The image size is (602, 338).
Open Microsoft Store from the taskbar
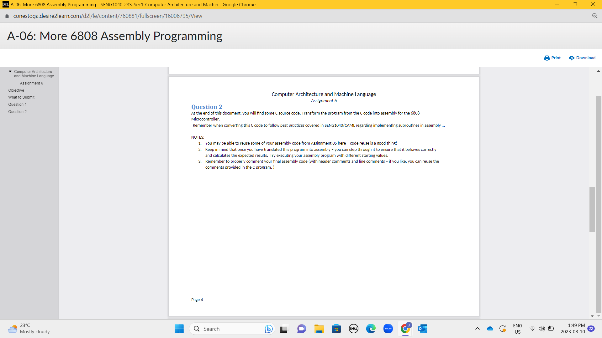pos(336,329)
